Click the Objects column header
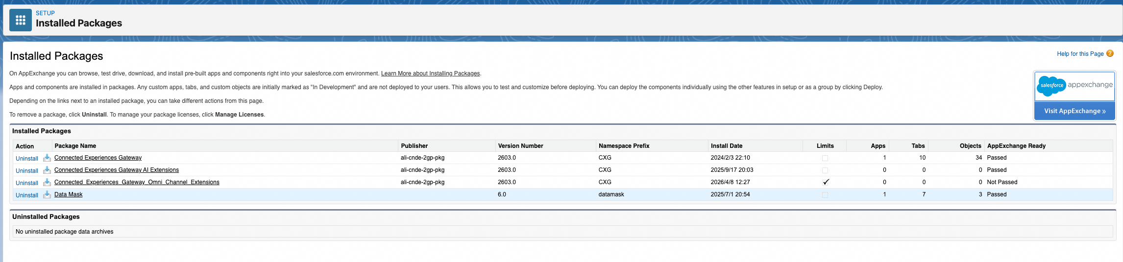The width and height of the screenshot is (1123, 262). (971, 146)
